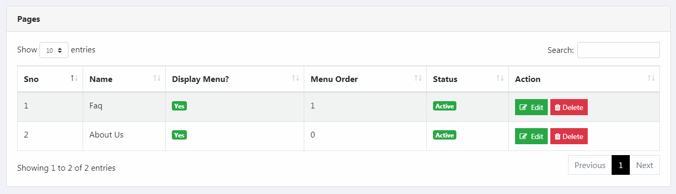Open the entries-per-page dropdown
This screenshot has width=676, height=194.
(x=54, y=50)
